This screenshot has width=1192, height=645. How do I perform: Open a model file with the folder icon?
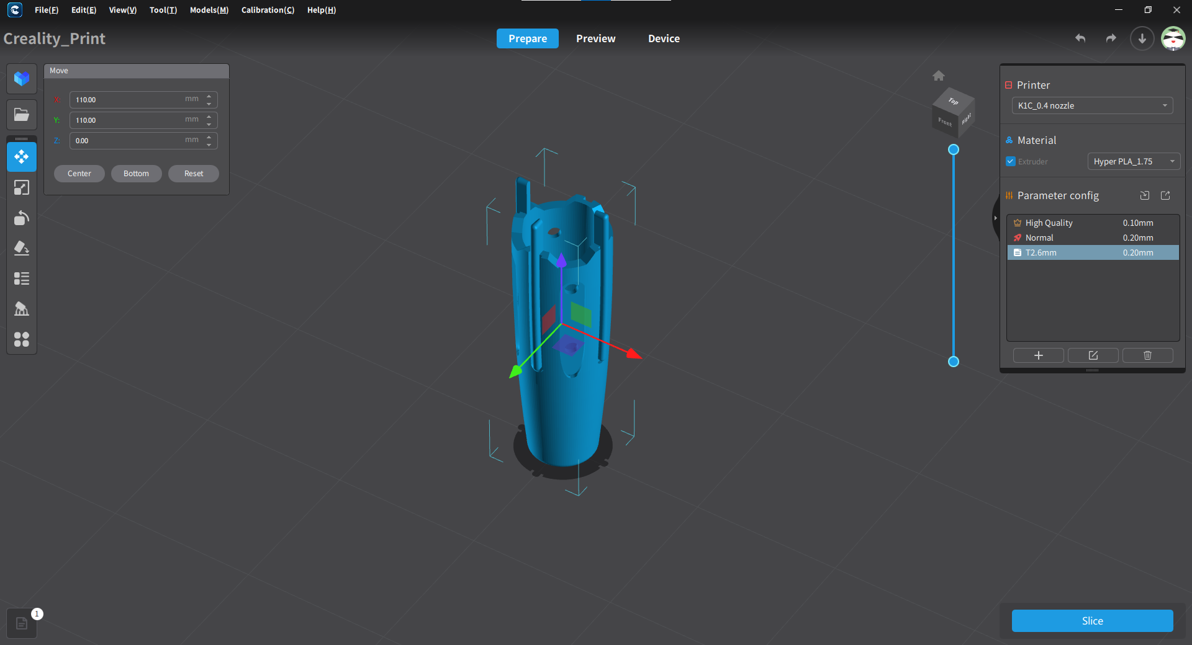click(x=22, y=114)
